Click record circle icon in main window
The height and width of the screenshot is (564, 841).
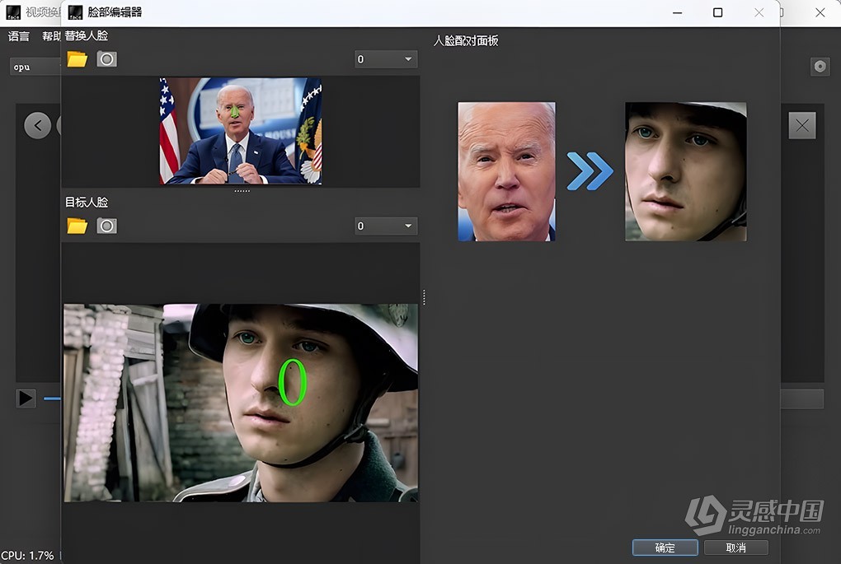point(820,67)
